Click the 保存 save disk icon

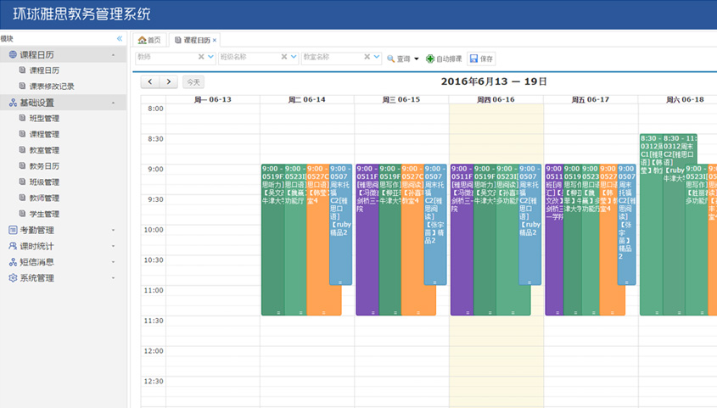pyautogui.click(x=473, y=59)
